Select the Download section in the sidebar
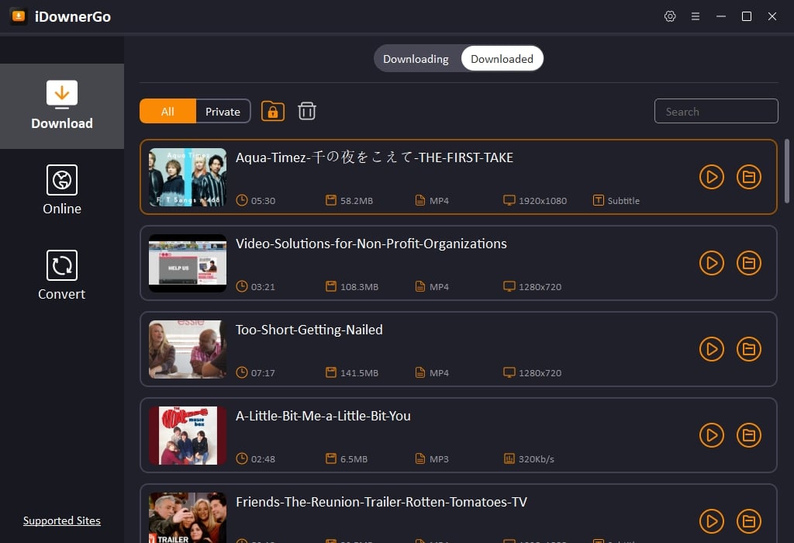 click(x=62, y=106)
